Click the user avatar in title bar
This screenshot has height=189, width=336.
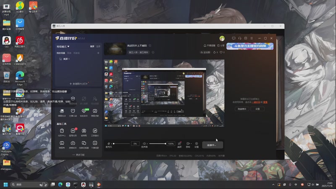point(222,38)
